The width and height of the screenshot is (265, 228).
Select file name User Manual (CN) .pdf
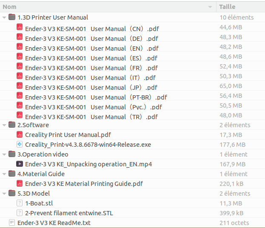92,29
